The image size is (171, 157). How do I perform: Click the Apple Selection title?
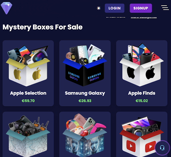(28, 93)
